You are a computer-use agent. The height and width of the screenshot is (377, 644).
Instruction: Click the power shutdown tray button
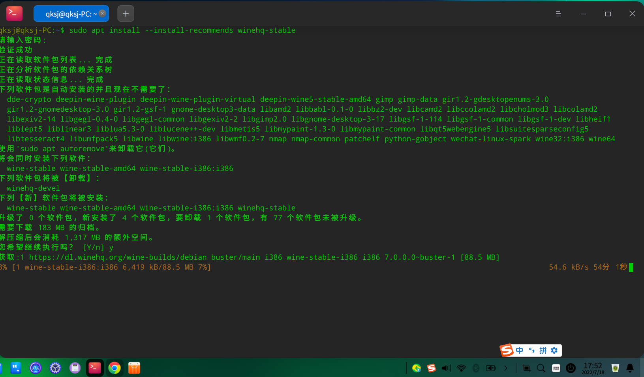click(x=571, y=368)
